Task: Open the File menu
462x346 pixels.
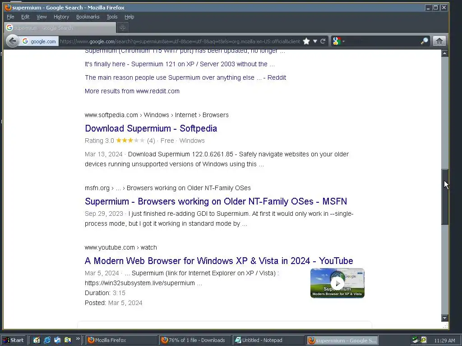Action: (x=10, y=17)
